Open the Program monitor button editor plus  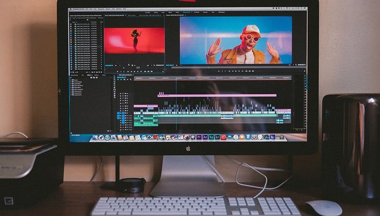click(305, 71)
